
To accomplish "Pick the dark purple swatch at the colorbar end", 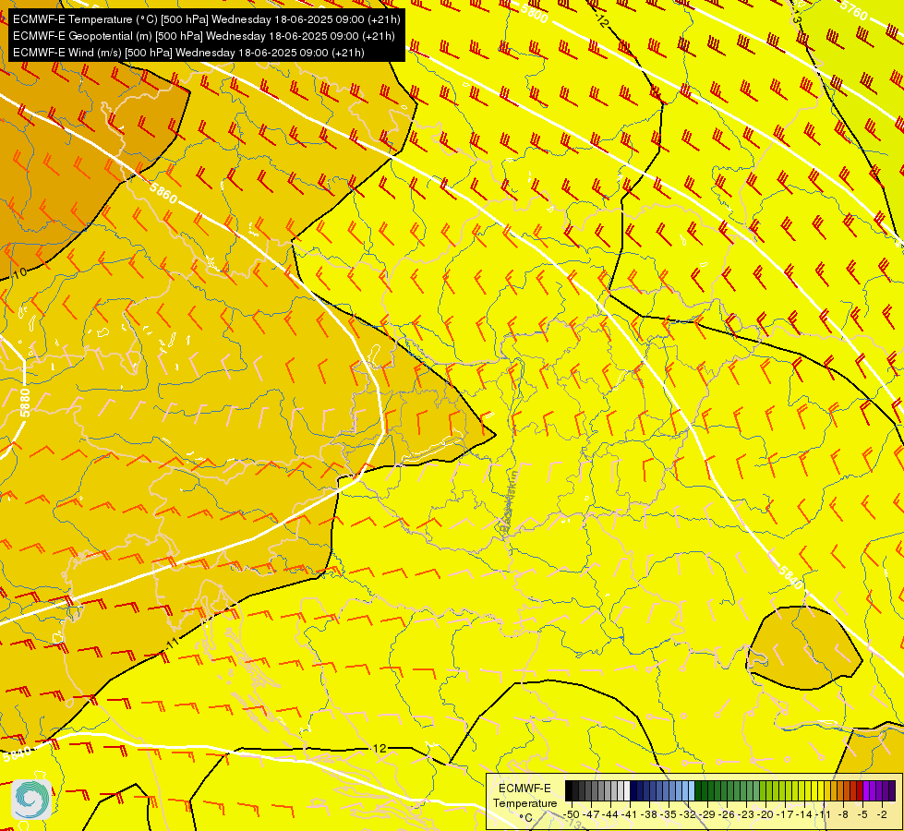I will 892,790.
